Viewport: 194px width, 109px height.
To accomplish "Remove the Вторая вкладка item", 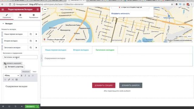I will point(36,41).
